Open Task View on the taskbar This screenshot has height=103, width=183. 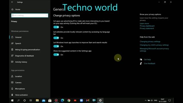tap(31, 100)
